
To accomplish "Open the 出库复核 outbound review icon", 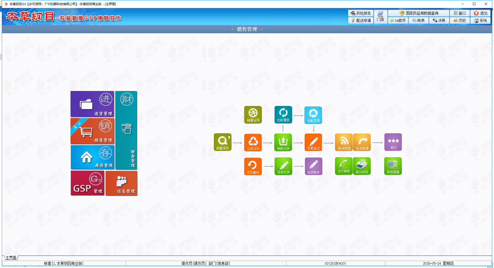I will pos(283,115).
